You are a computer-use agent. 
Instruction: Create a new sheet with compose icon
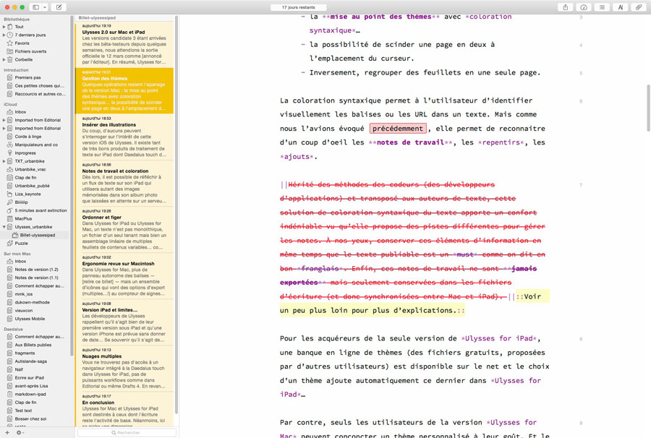click(59, 7)
